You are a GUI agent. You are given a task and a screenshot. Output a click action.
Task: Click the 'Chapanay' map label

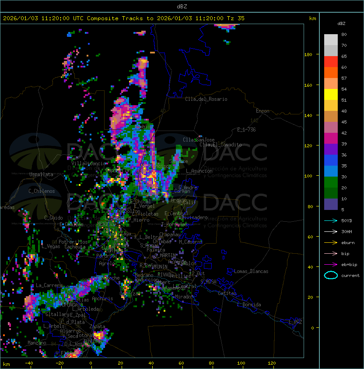[x=170, y=234]
